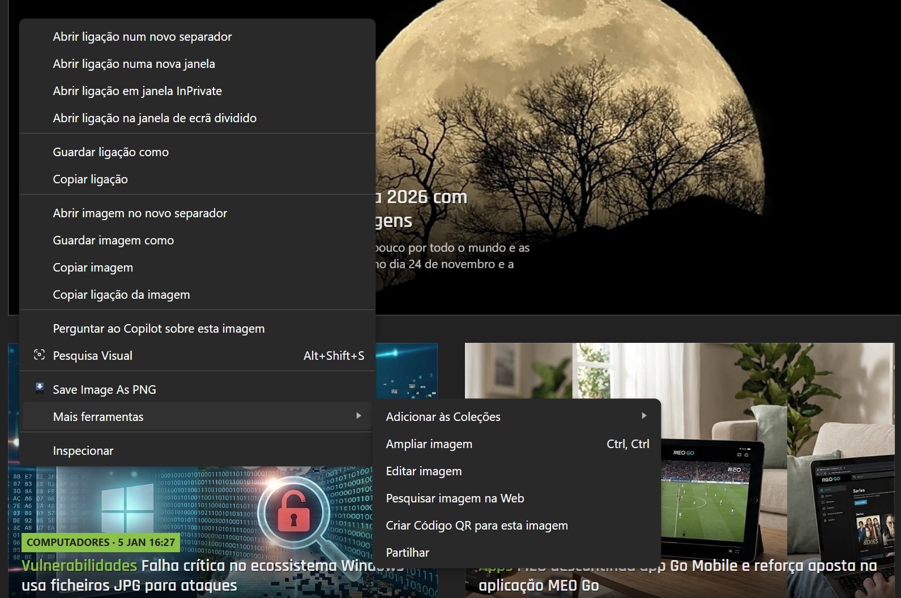901x598 pixels.
Task: Open link in InPrivate window
Action: point(137,91)
